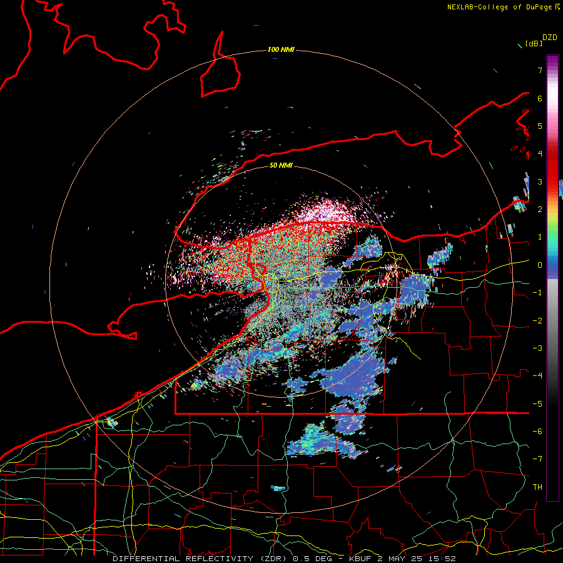Image resolution: width=563 pixels, height=563 pixels.
Task: Click the 100 NMI range ring label
Action: pyautogui.click(x=281, y=49)
